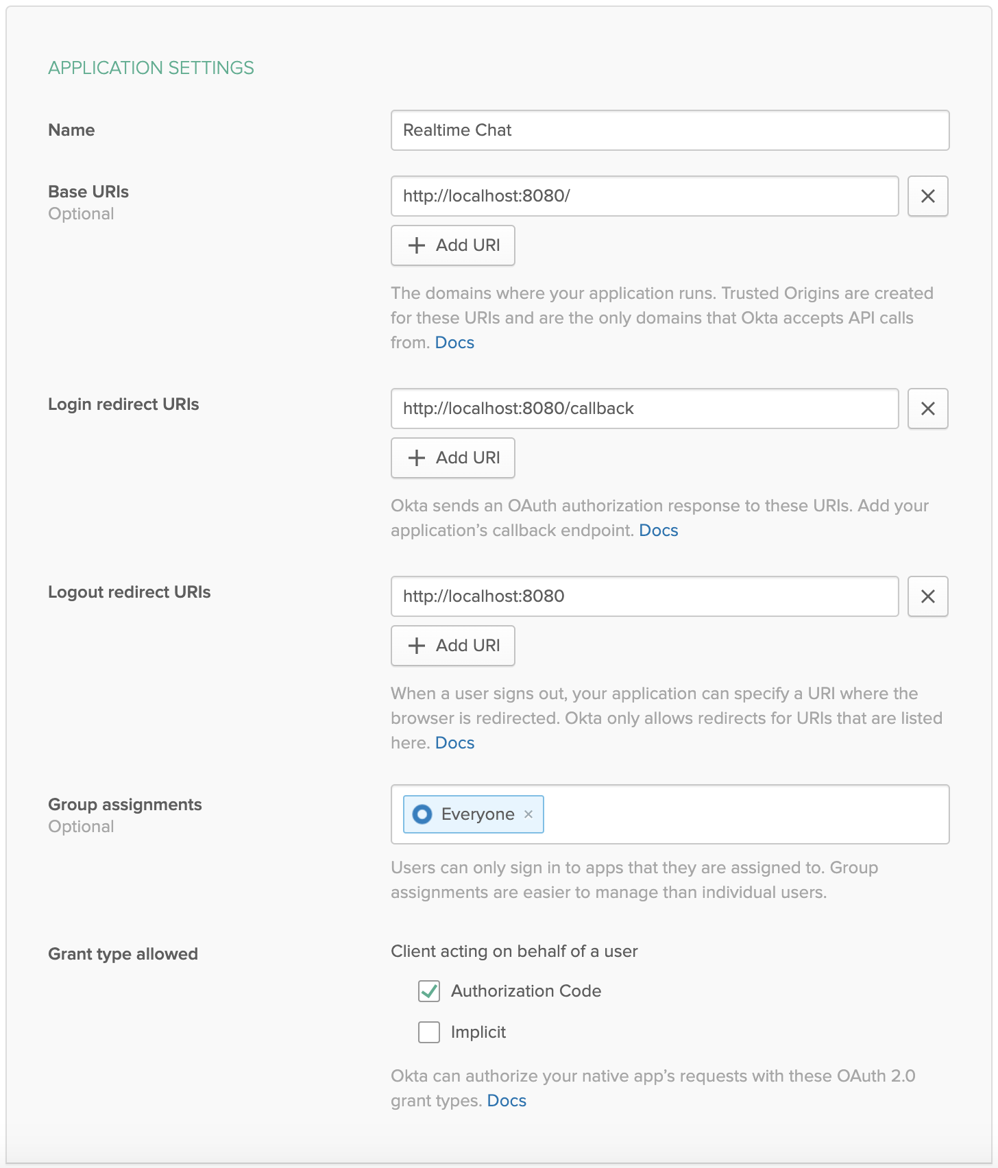Image resolution: width=998 pixels, height=1168 pixels.
Task: Open the Docs link for sign out redirects
Action: point(454,743)
